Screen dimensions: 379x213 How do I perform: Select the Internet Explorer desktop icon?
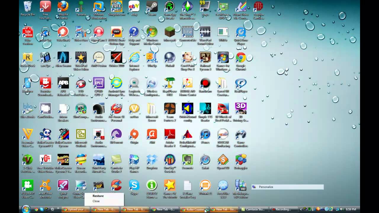click(134, 61)
